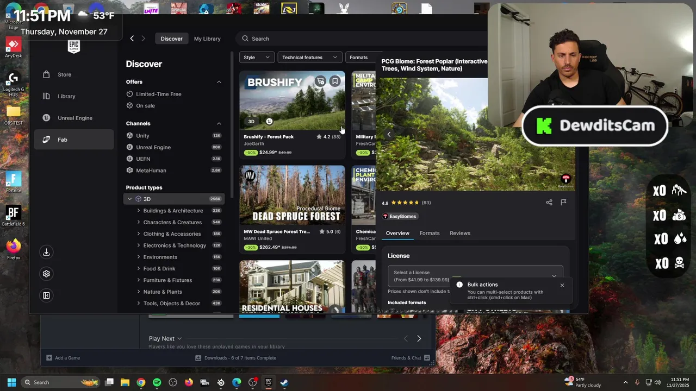
Task: Click Add a Game in Steam
Action: (63, 358)
